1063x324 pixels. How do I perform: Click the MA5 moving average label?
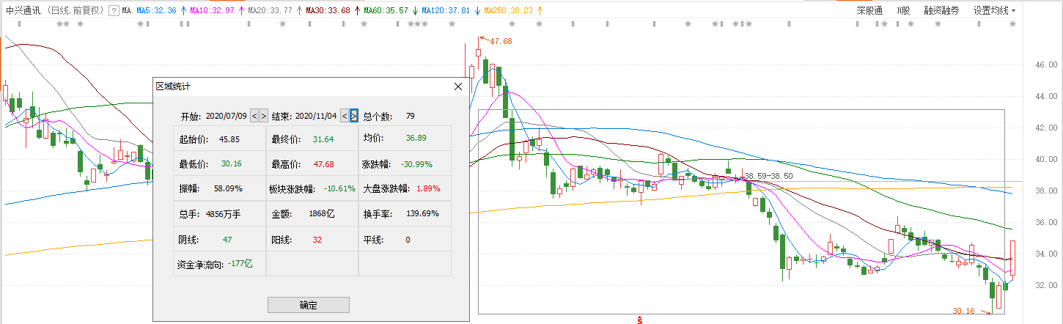click(x=155, y=11)
